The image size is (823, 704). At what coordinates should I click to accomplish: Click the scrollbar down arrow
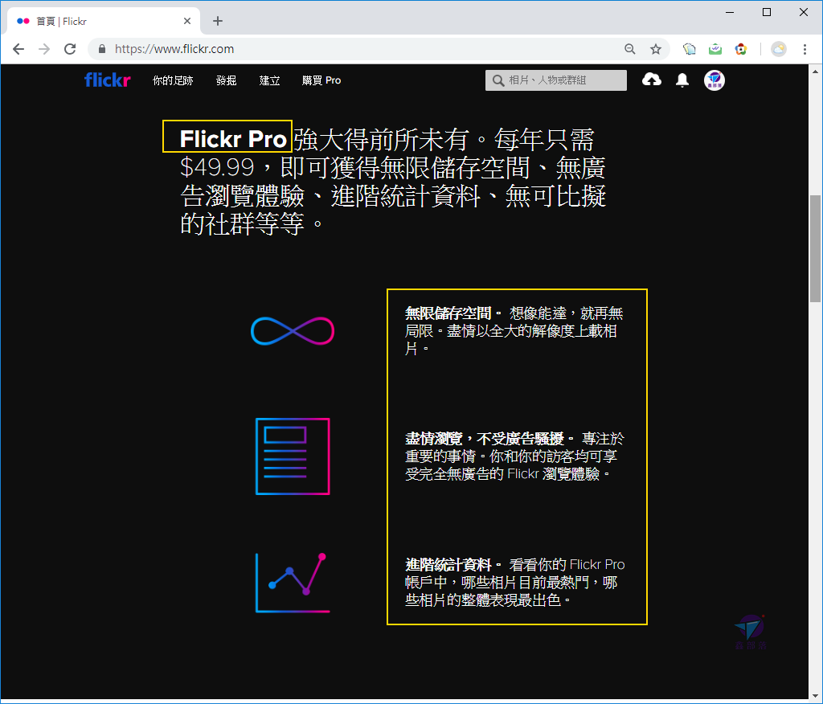pos(815,696)
